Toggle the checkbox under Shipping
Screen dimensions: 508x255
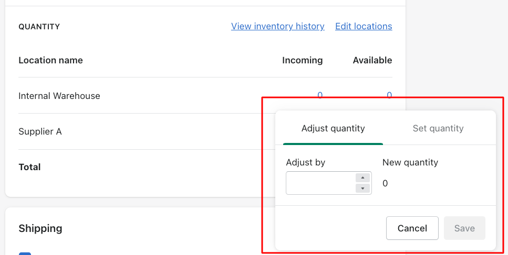pos(25,254)
